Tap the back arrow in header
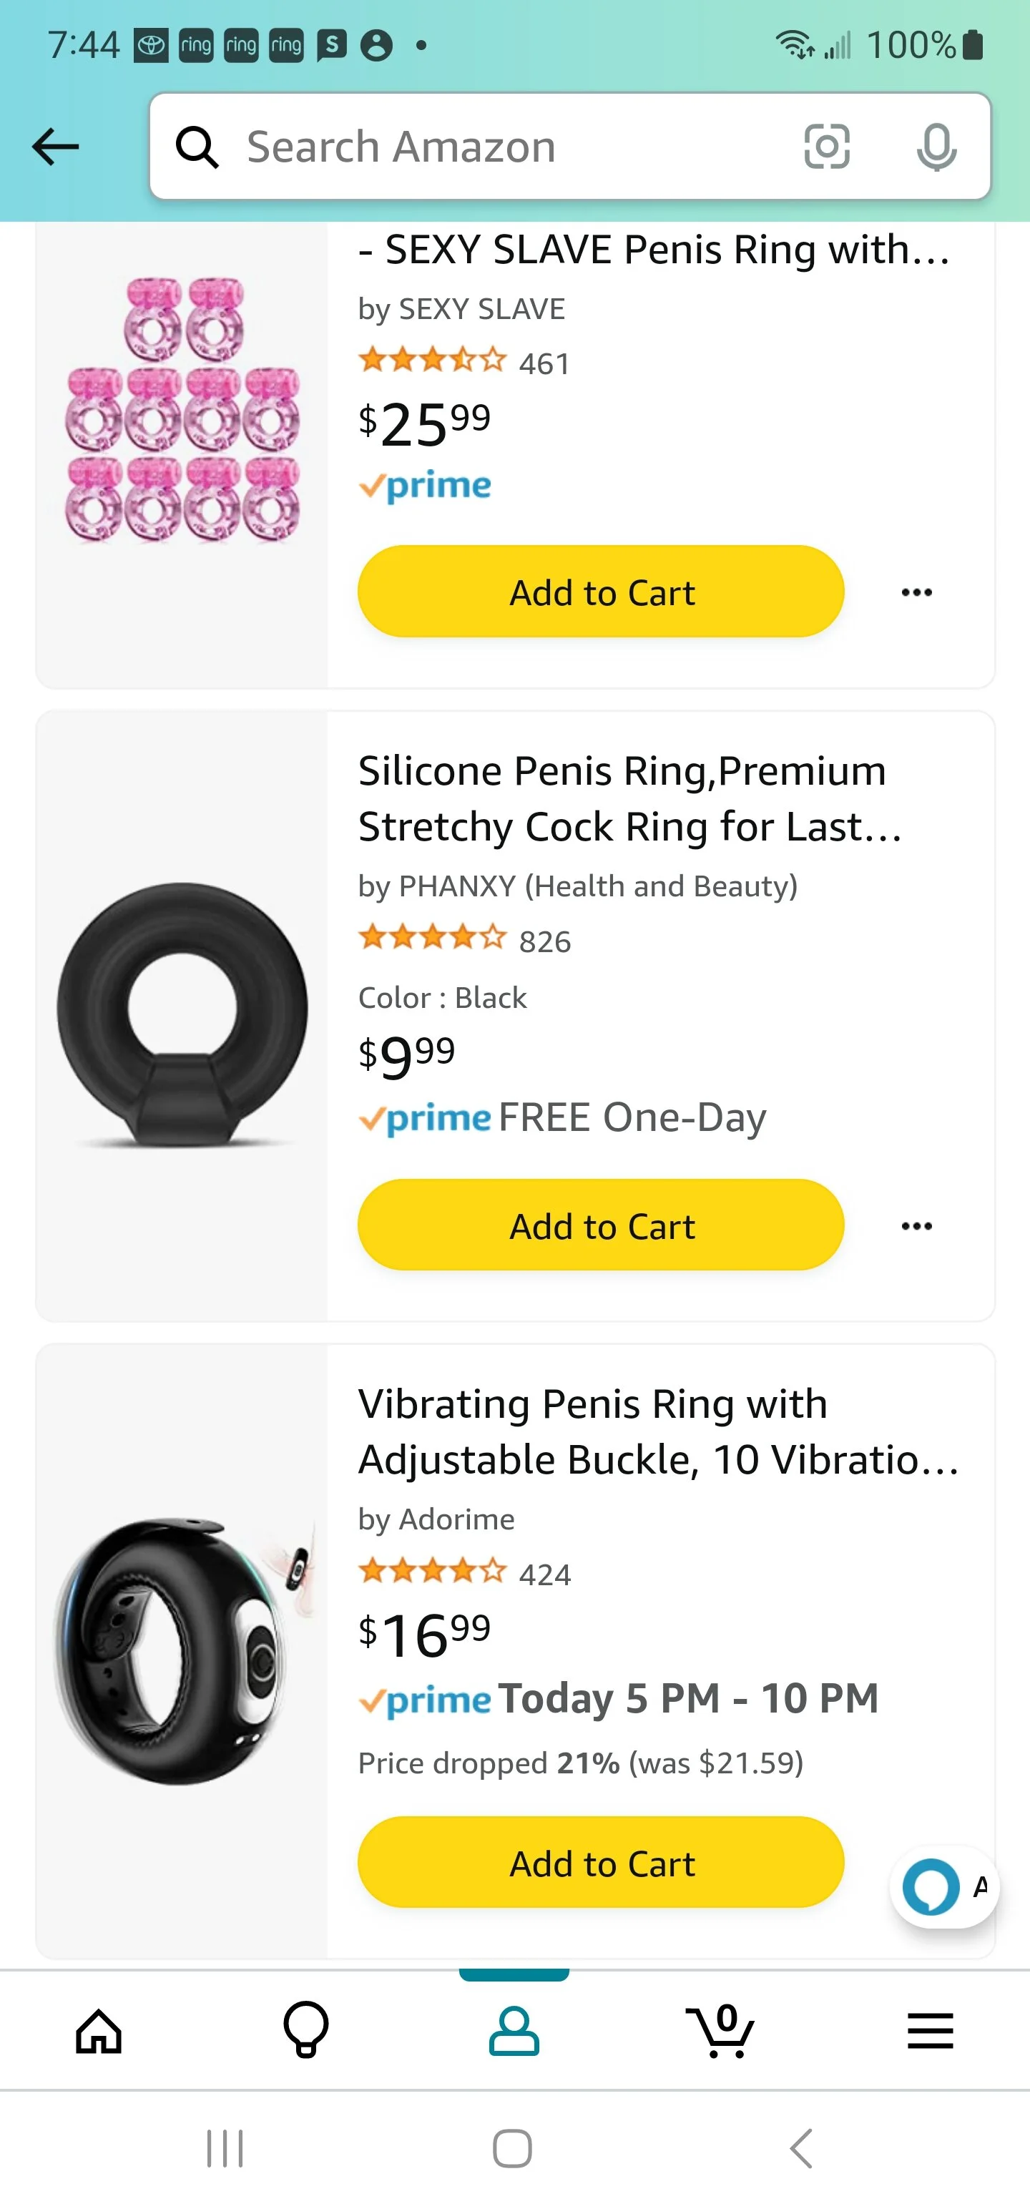 pos(56,147)
